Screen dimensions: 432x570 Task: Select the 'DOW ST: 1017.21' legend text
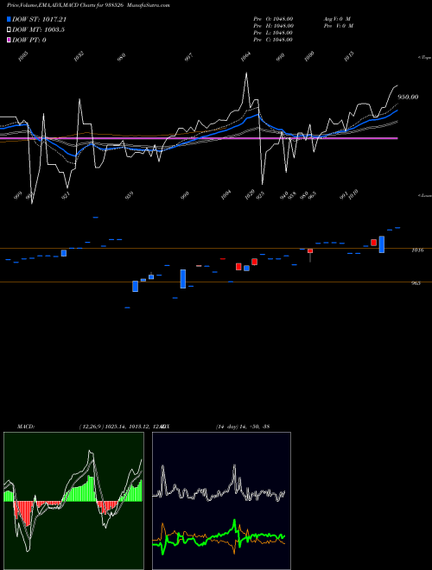[39, 19]
